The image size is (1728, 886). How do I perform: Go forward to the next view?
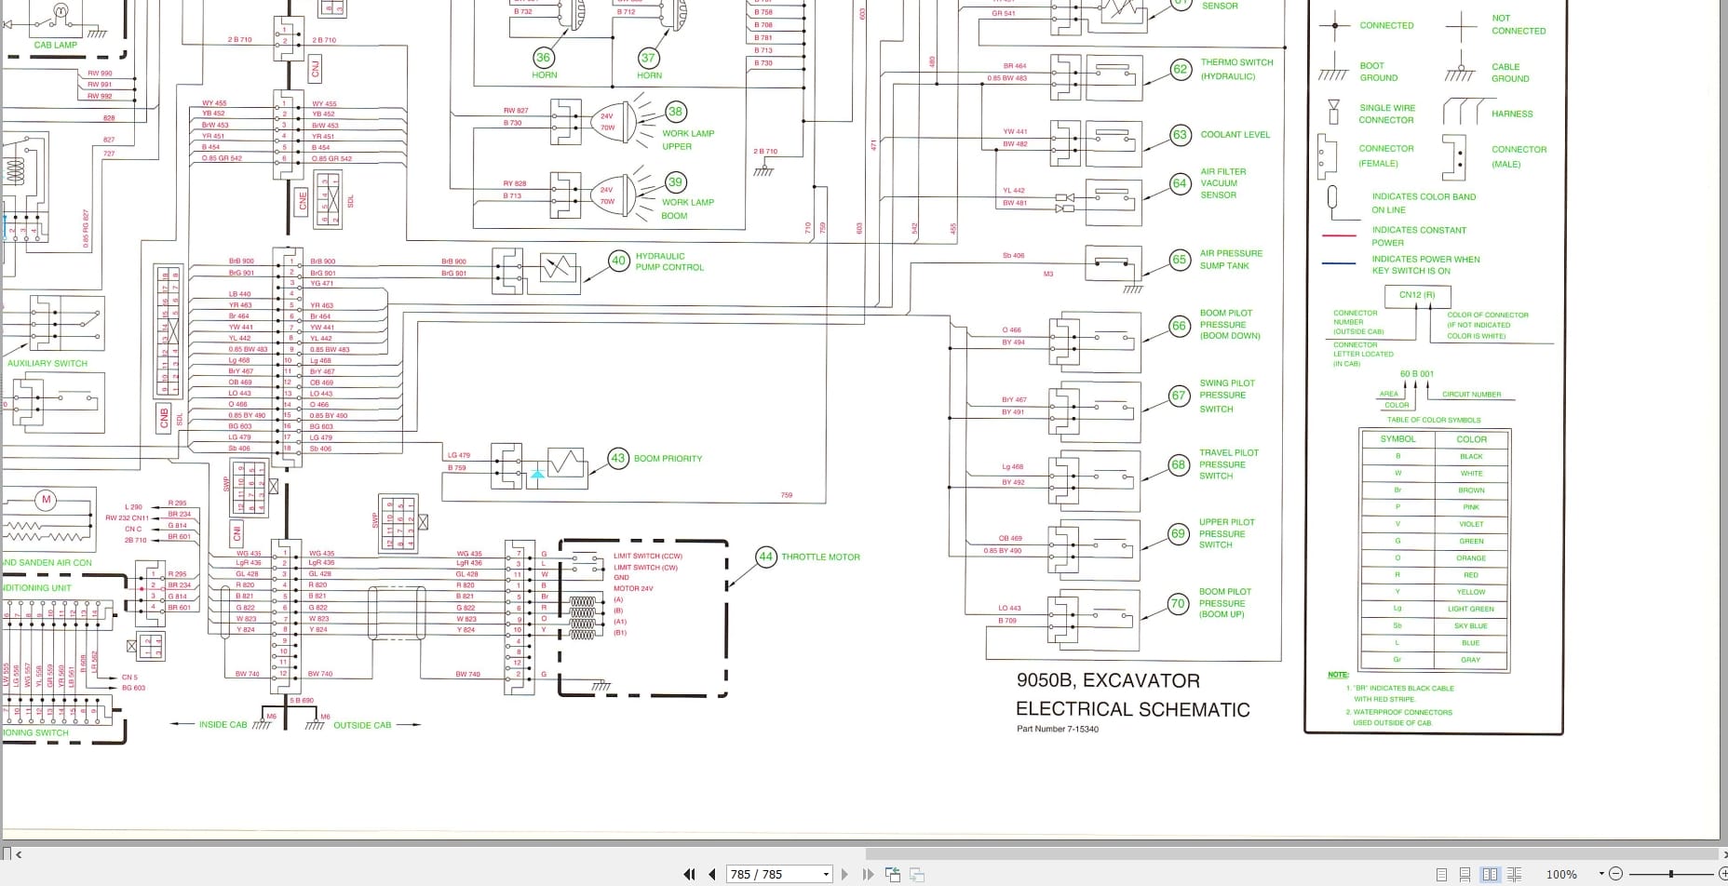(x=916, y=874)
